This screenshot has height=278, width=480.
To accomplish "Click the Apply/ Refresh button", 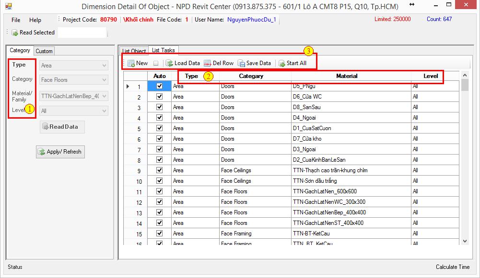I will 60,152.
